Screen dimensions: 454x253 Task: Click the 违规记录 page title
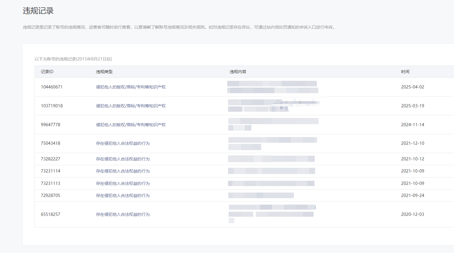pos(38,11)
